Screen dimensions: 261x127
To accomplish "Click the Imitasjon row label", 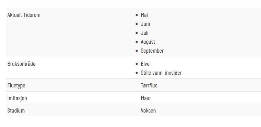I will tap(17, 98).
